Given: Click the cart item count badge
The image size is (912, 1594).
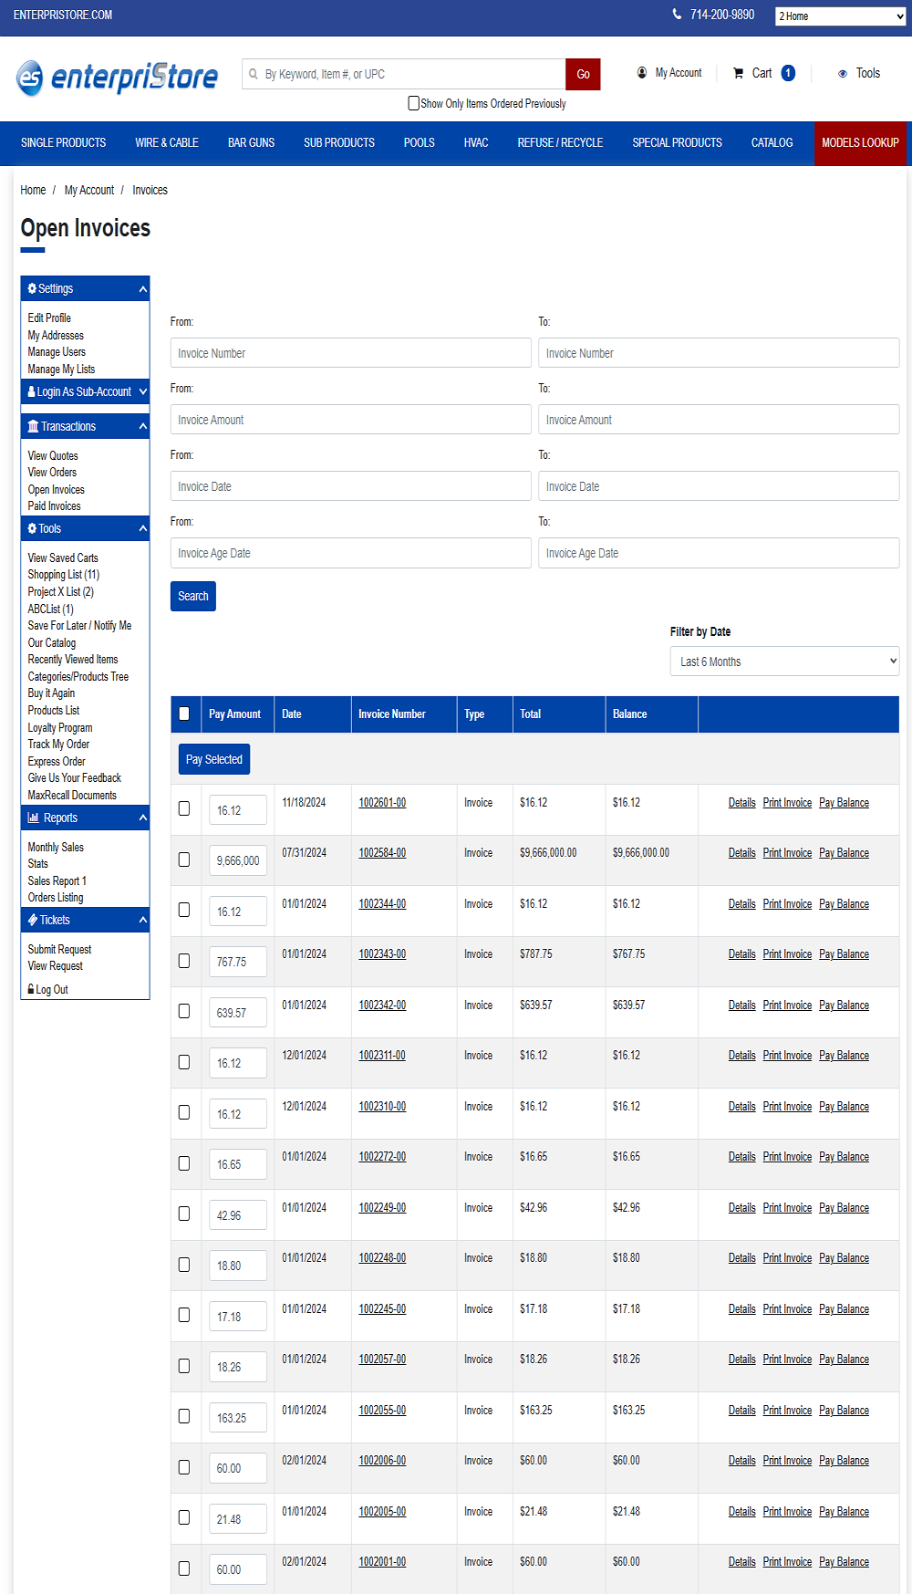Looking at the screenshot, I should pyautogui.click(x=788, y=73).
